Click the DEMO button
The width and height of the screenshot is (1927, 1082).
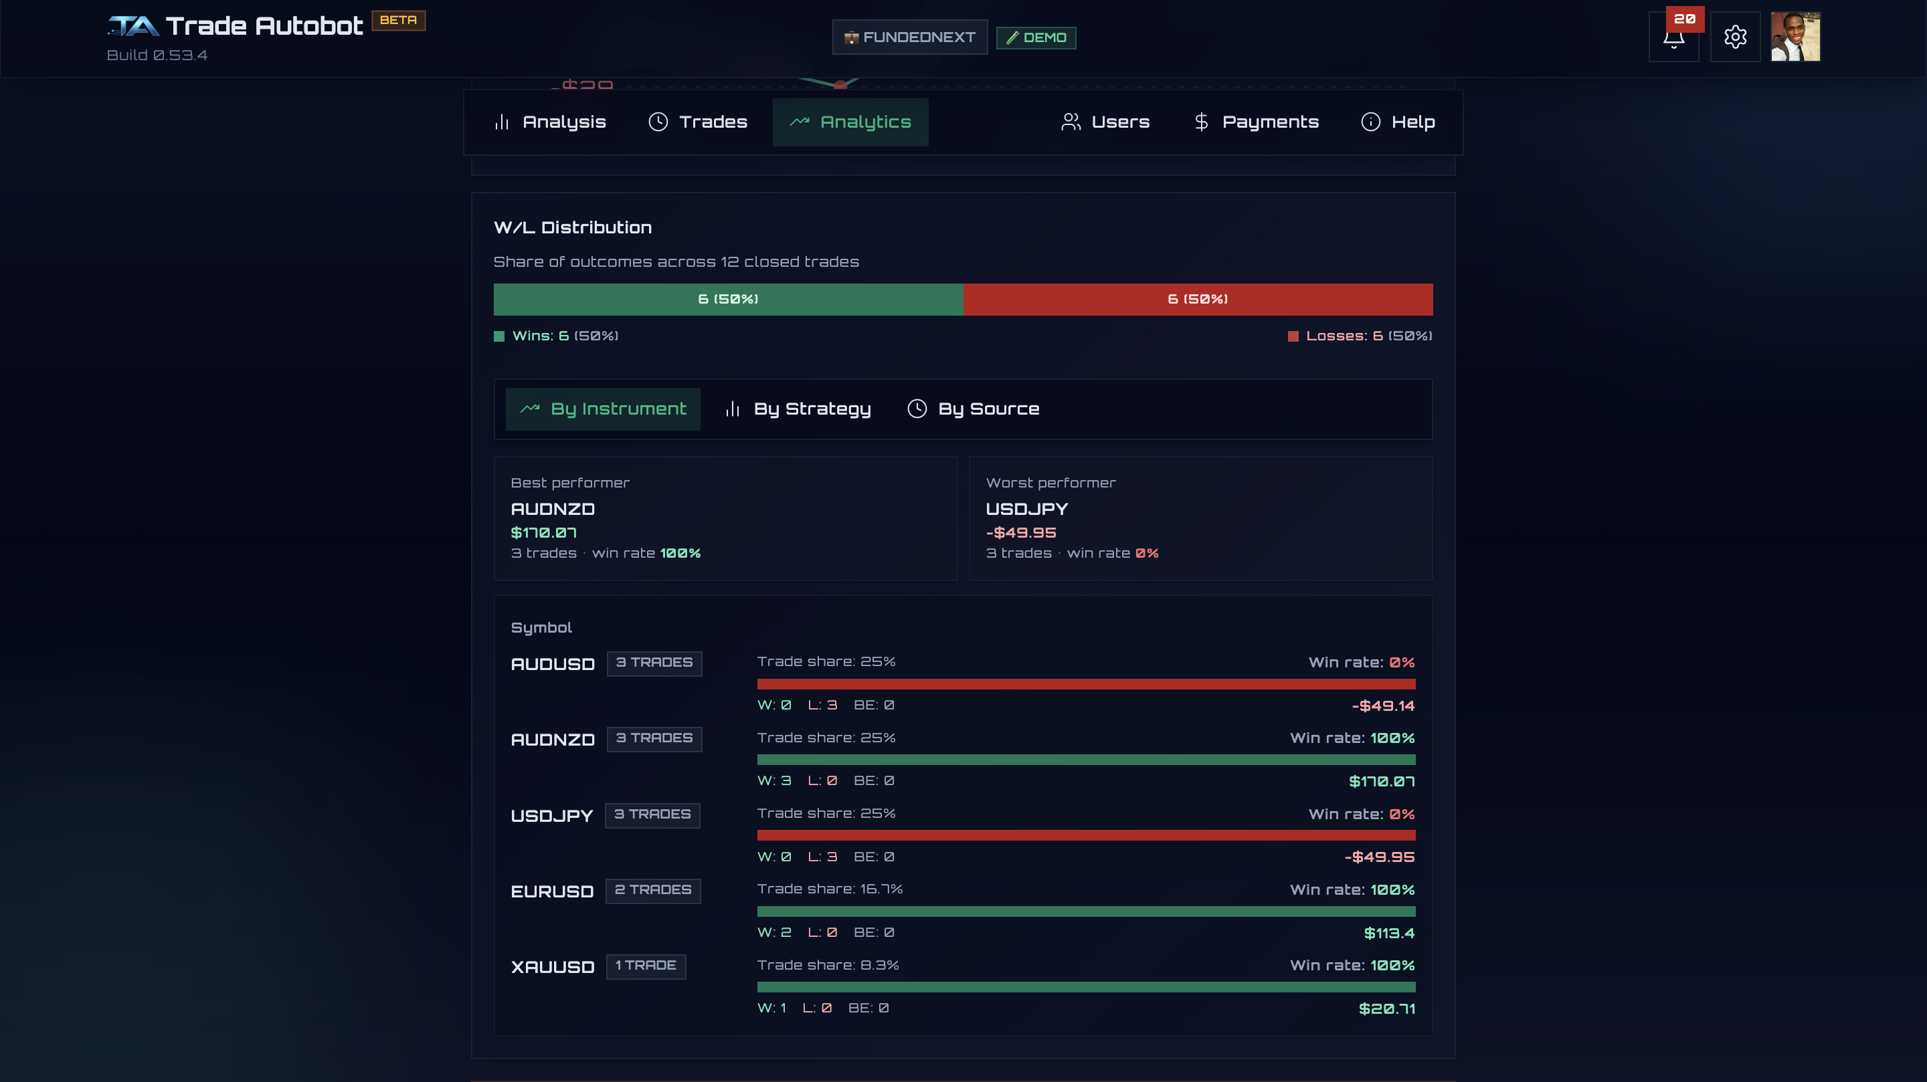(x=1036, y=37)
